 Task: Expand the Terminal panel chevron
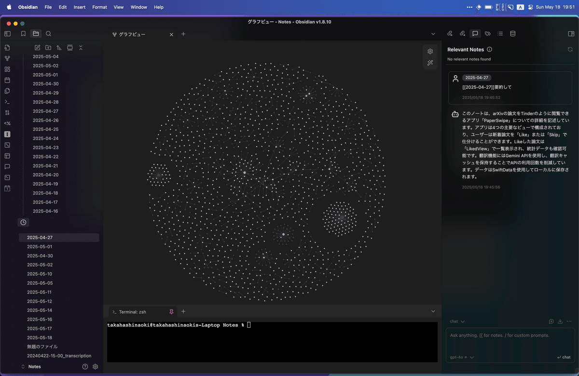pyautogui.click(x=433, y=311)
